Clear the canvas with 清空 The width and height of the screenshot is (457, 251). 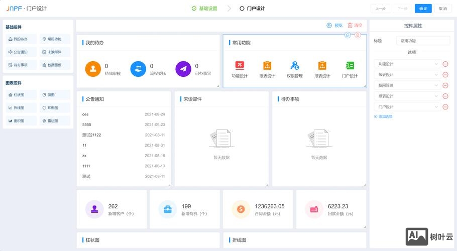pos(355,25)
